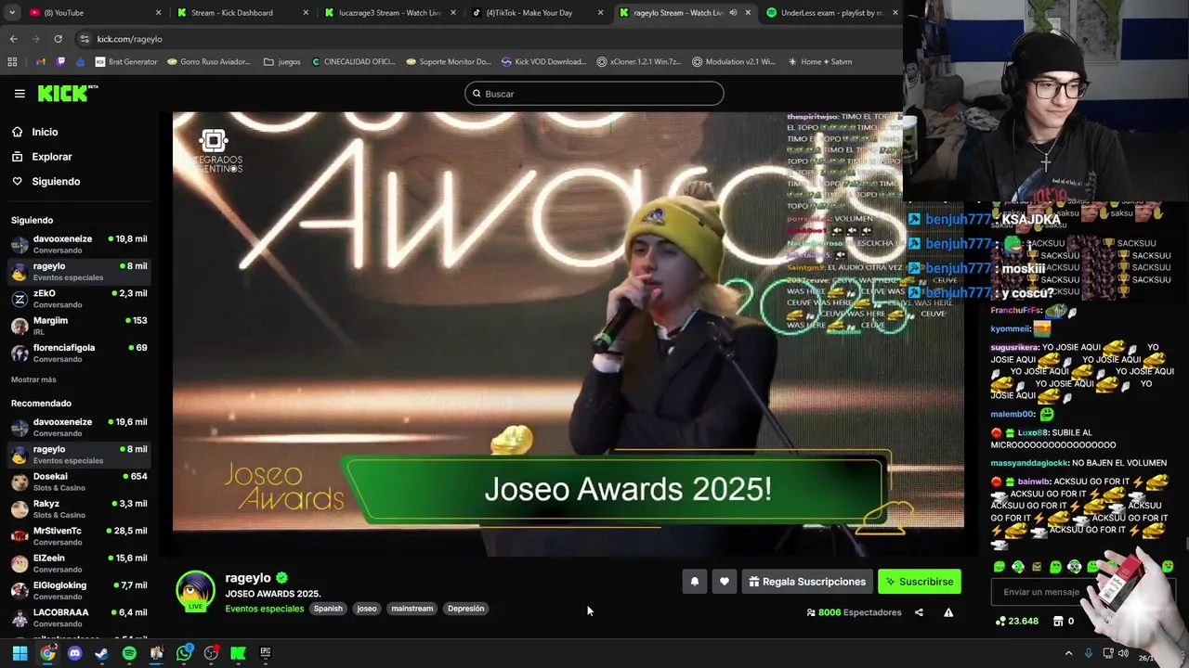This screenshot has width=1189, height=668.
Task: Open Siguiendo in sidebar navigation
Action: point(56,182)
